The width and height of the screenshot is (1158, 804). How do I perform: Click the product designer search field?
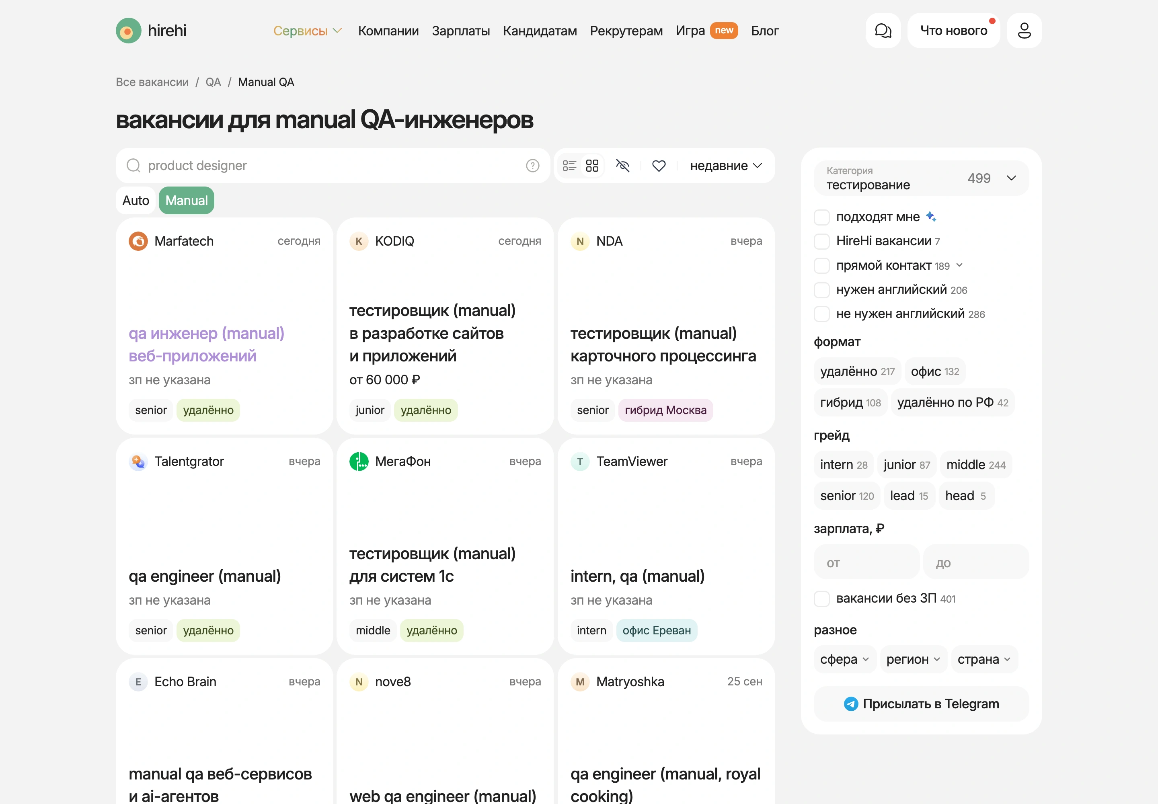click(x=333, y=166)
